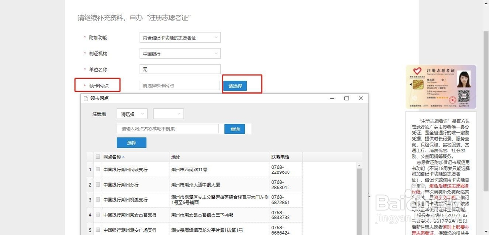
Task: Select the 中国银行潮州潮安古巷支行 cell
Action: [135, 215]
